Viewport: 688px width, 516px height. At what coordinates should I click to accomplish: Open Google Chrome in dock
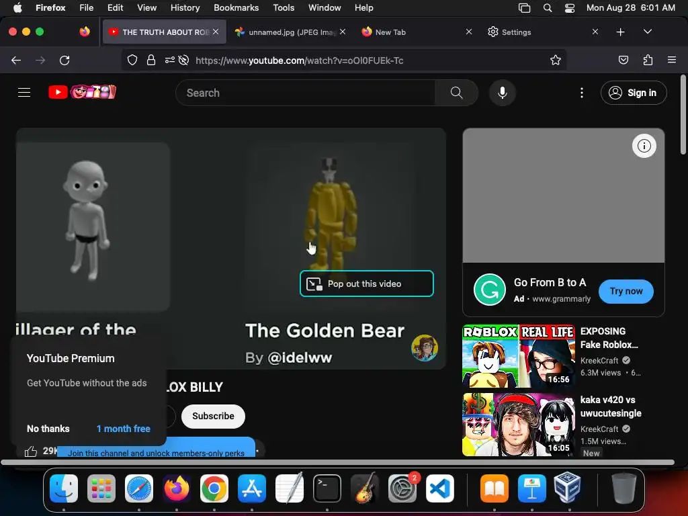pos(214,488)
